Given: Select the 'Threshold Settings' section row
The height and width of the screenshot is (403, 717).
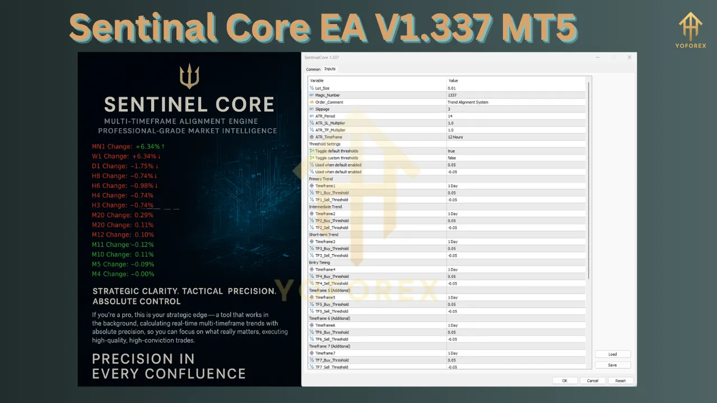Looking at the screenshot, I should click(447, 144).
